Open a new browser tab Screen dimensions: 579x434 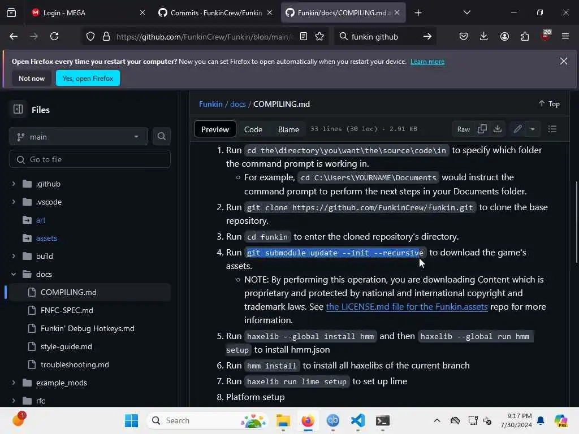(418, 13)
